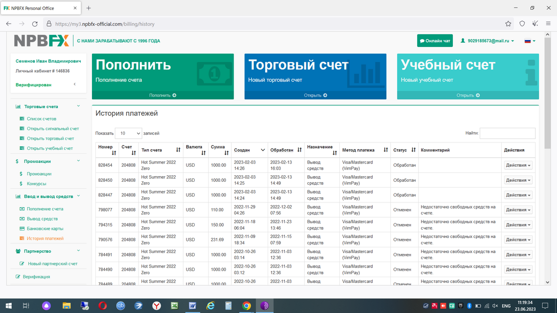This screenshot has height=313, width=557.
Task: Sort the table by Тип счета column
Action: 161,150
